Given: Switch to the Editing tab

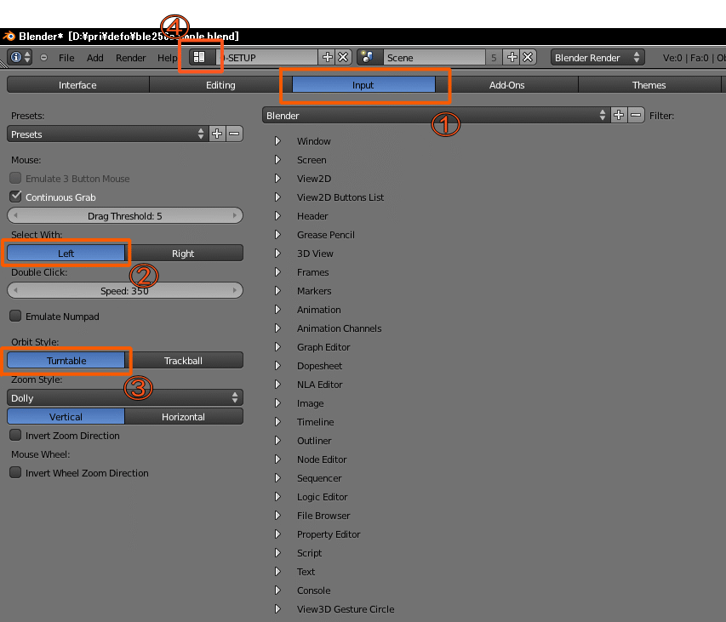Looking at the screenshot, I should (x=220, y=85).
